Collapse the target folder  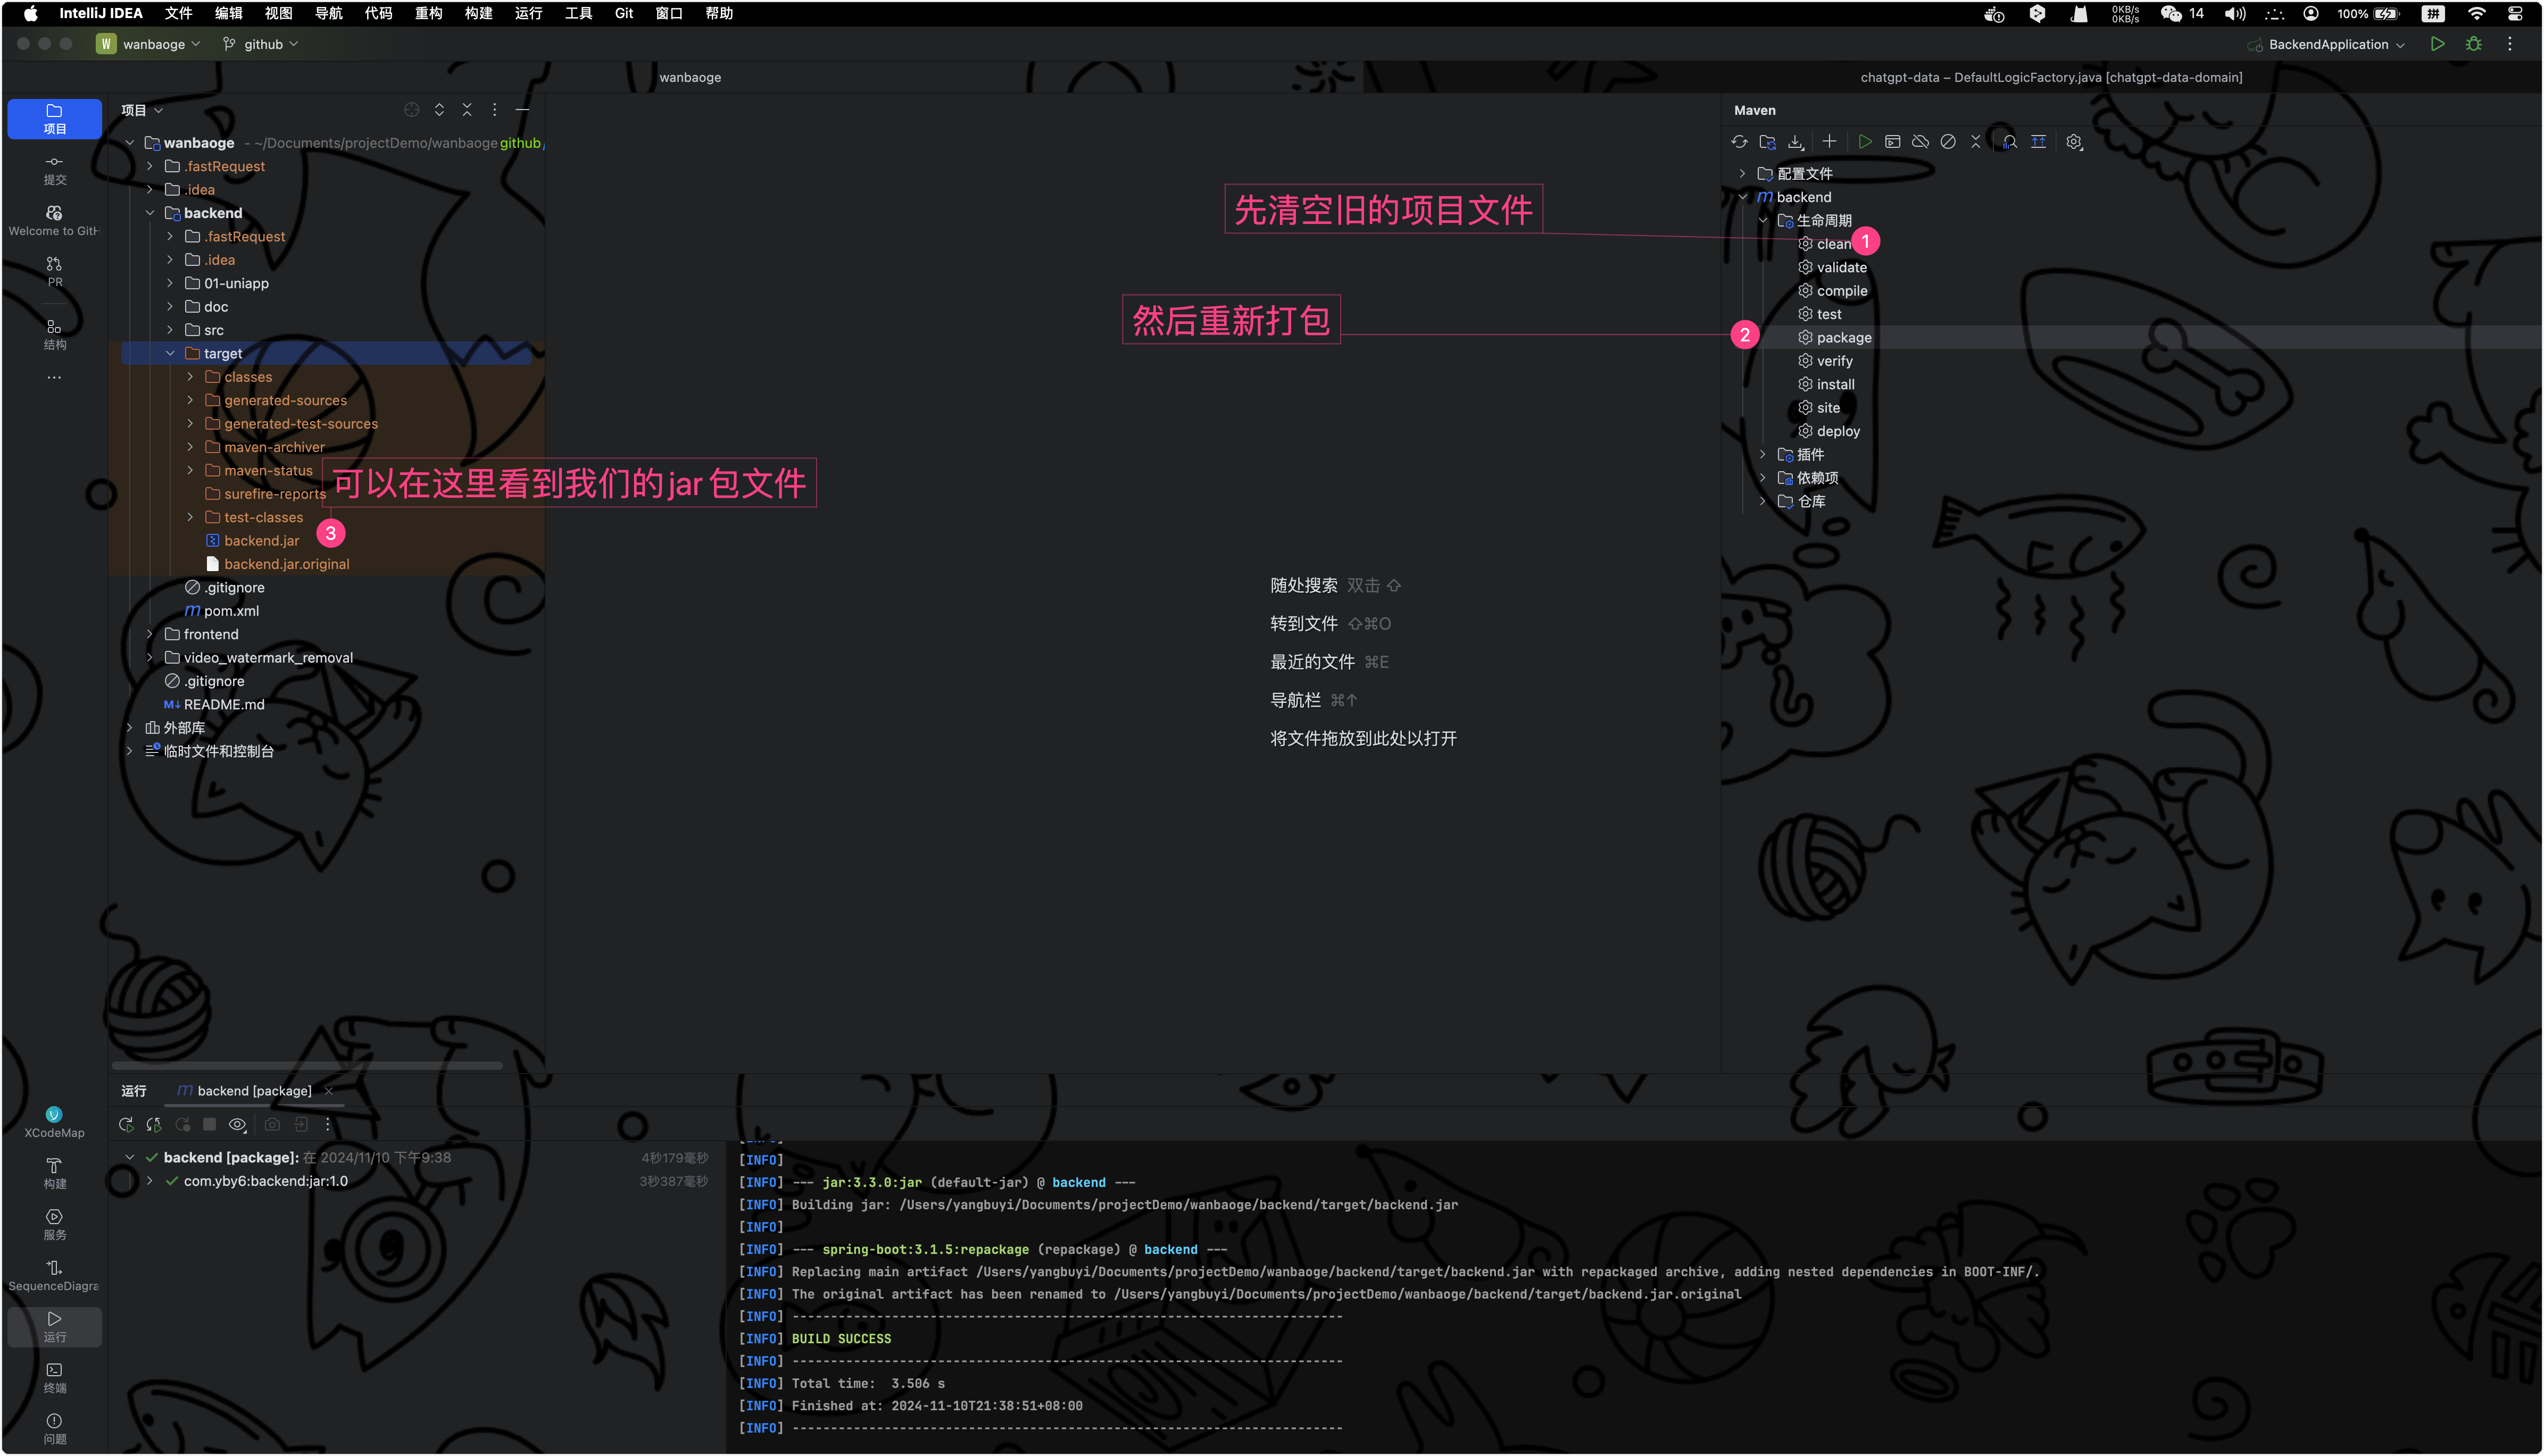click(170, 353)
